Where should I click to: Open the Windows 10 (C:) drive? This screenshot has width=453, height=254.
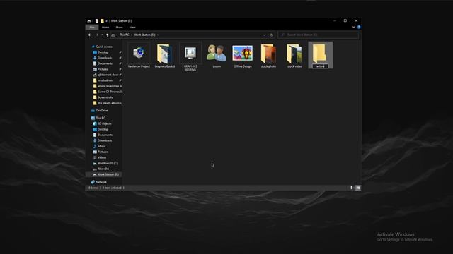(108, 163)
